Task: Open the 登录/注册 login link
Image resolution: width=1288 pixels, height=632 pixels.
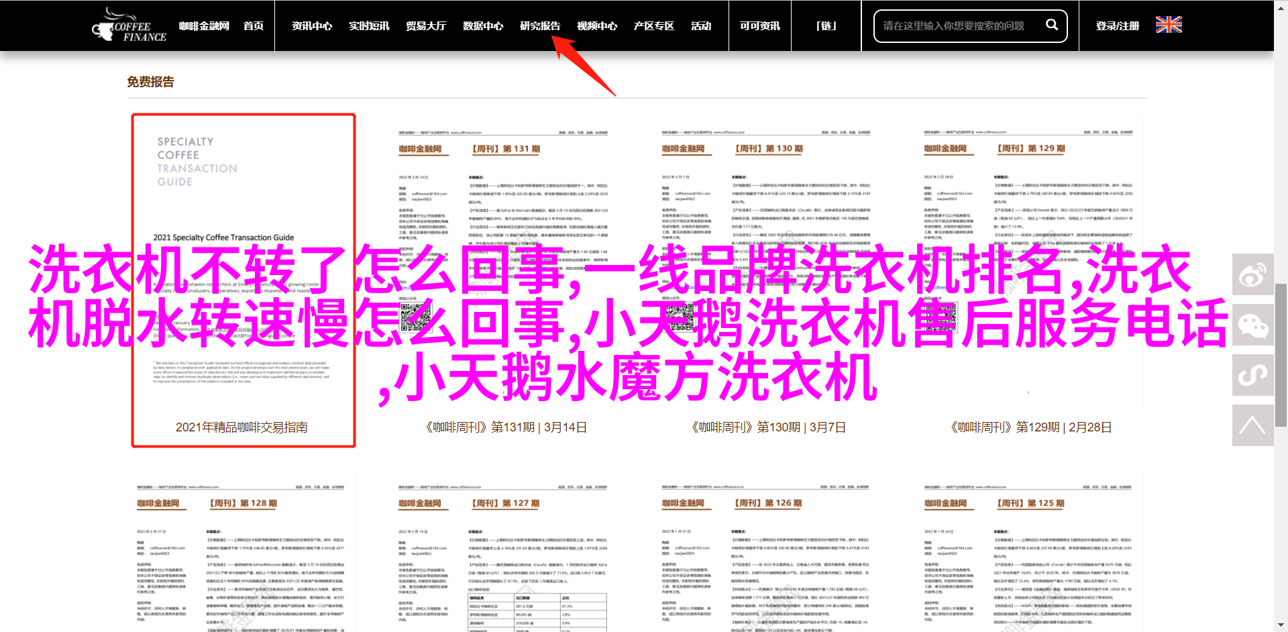Action: pyautogui.click(x=1118, y=26)
